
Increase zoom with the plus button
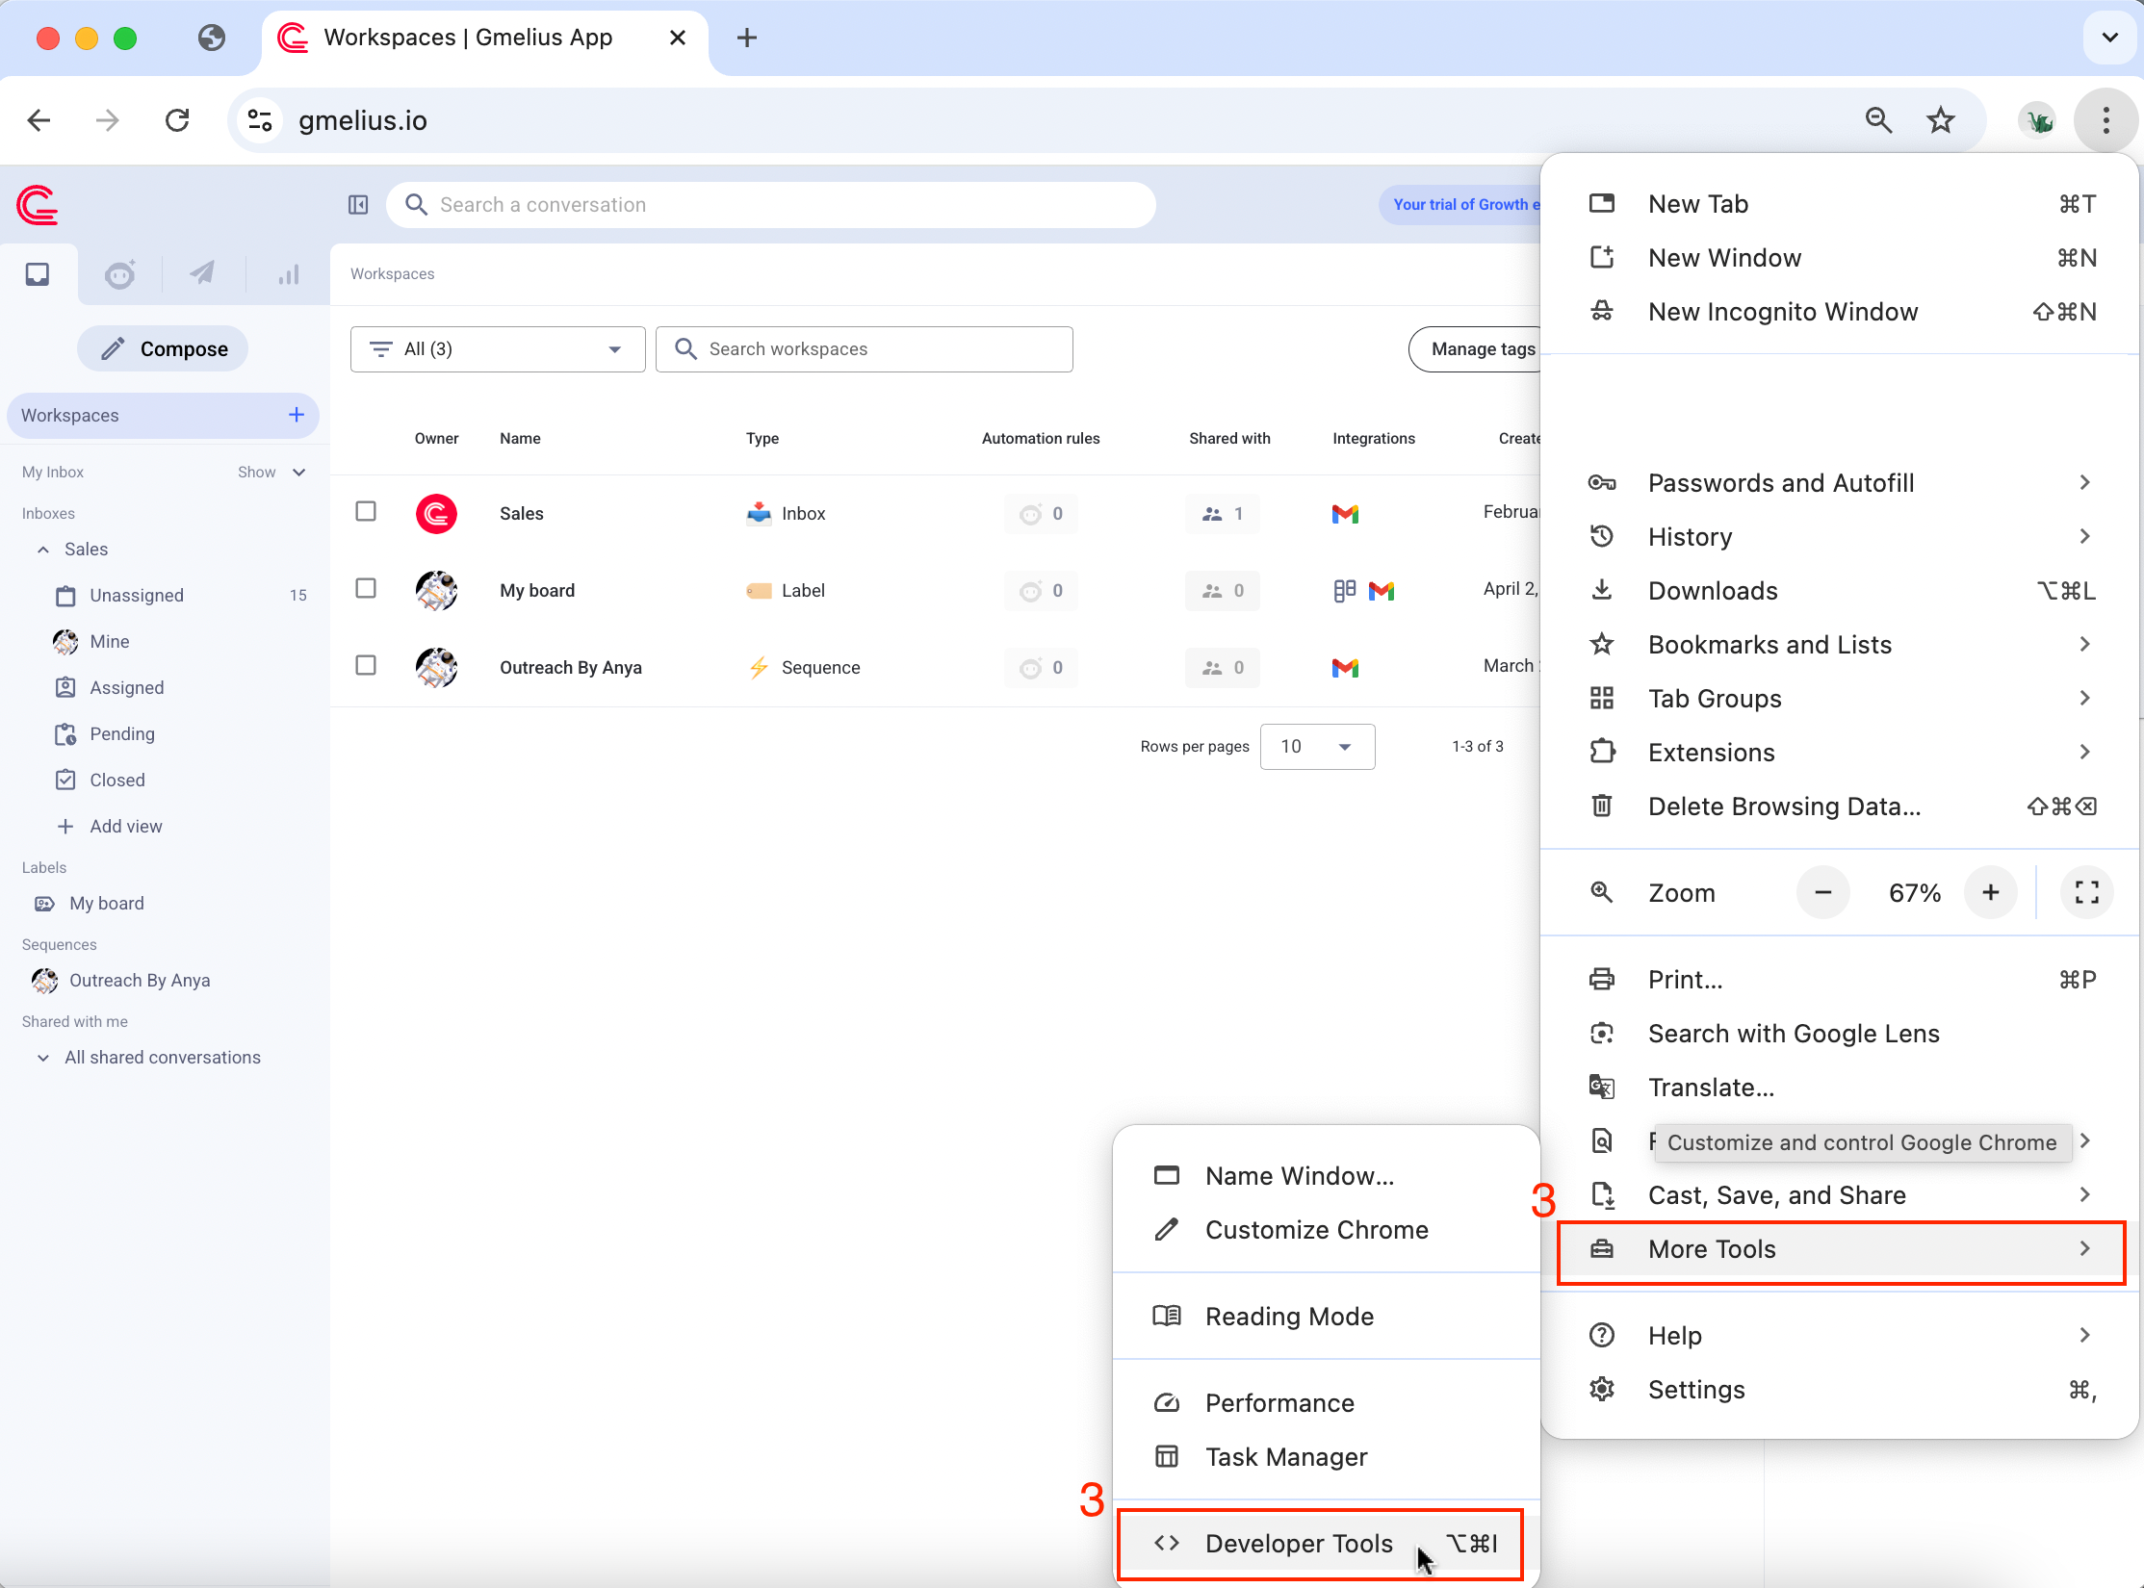(x=1990, y=892)
